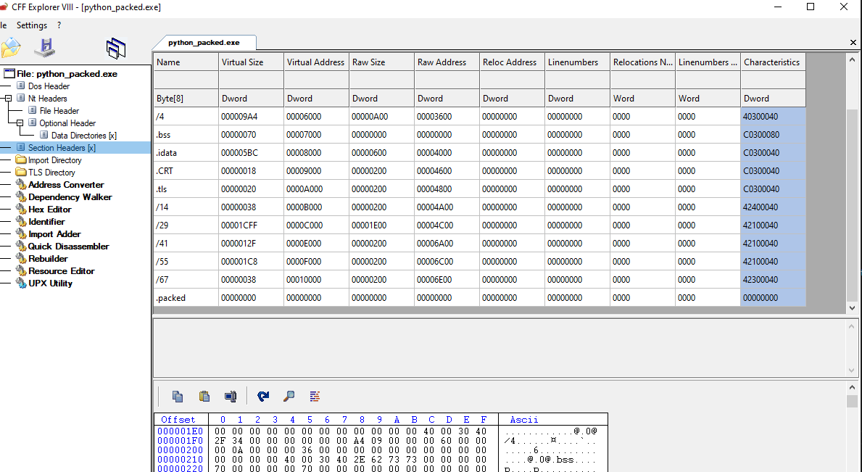
Task: Click Characteristics value C0300080 of .bss
Action: click(774, 135)
